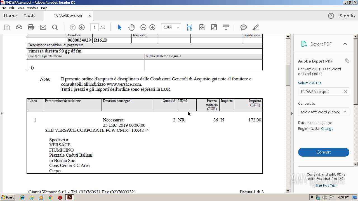Image resolution: width=358 pixels, height=201 pixels.
Task: Go to next page arrow
Action: [x=82, y=27]
